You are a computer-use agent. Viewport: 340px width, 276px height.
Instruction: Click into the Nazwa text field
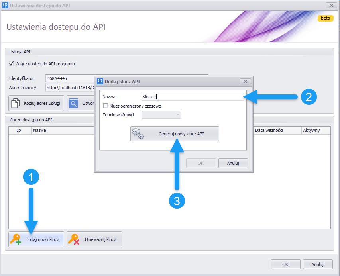(x=192, y=97)
